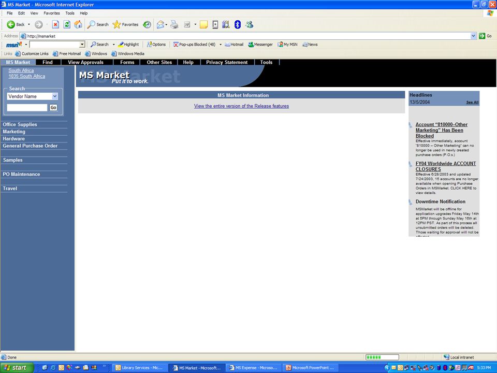
Task: Print the page with printer icon
Action: pos(174,24)
